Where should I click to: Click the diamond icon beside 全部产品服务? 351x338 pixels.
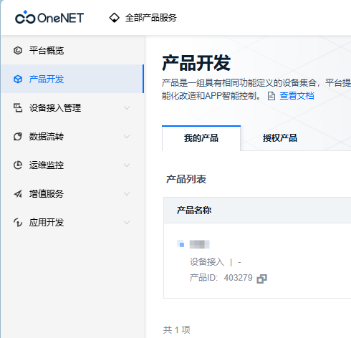point(114,18)
